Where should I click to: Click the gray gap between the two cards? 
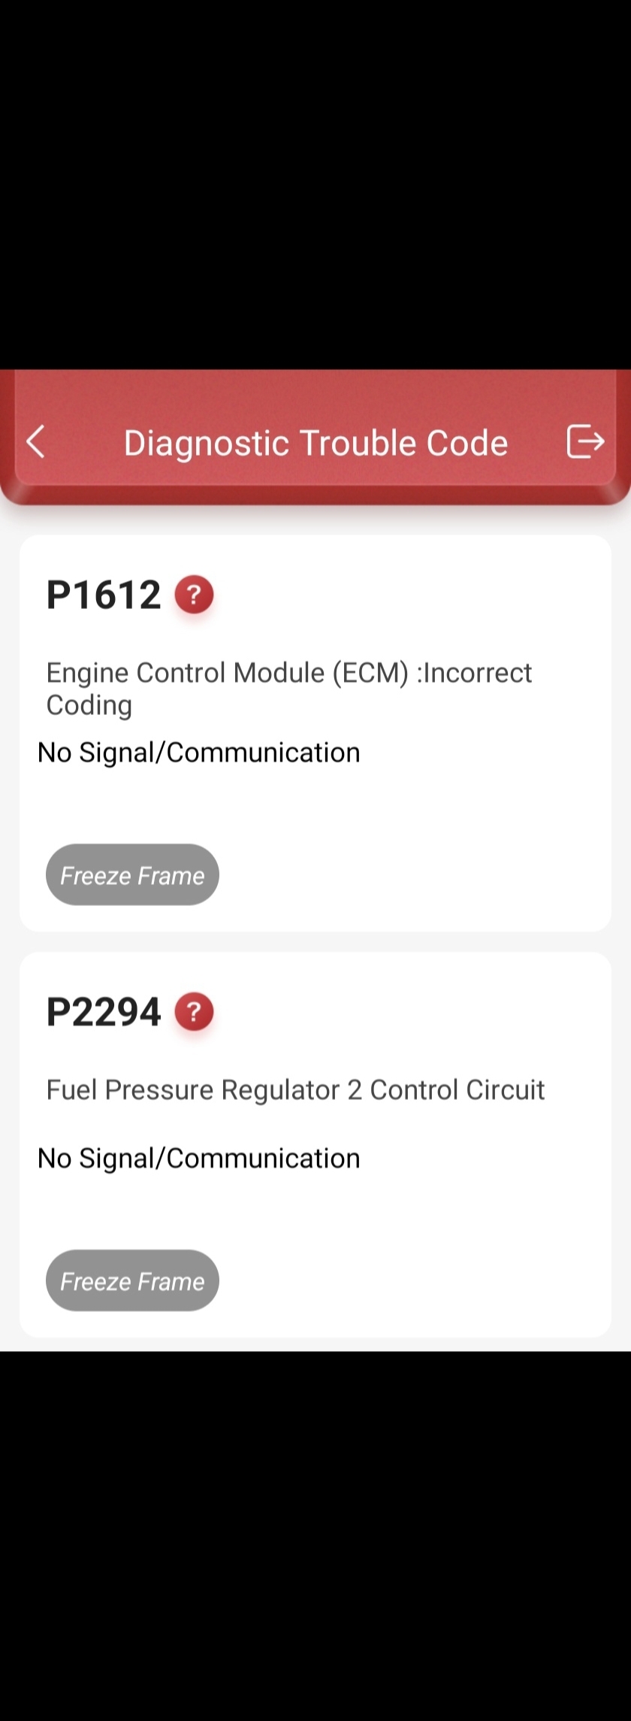[x=315, y=942]
